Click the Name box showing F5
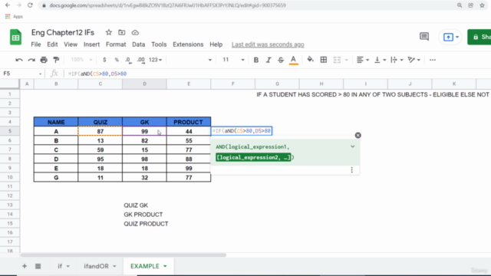 coord(22,74)
